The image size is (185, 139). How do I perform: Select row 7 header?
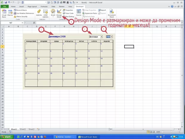coord(2,47)
